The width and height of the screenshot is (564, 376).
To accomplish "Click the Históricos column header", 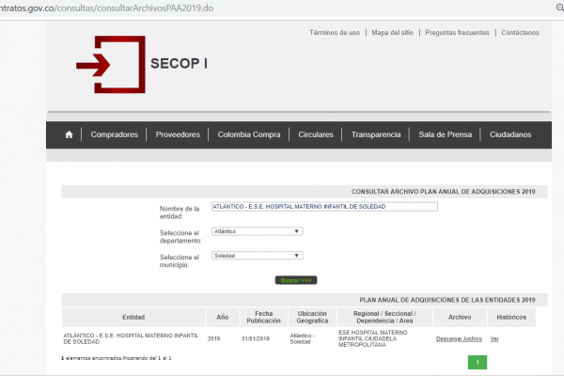I will click(x=511, y=317).
